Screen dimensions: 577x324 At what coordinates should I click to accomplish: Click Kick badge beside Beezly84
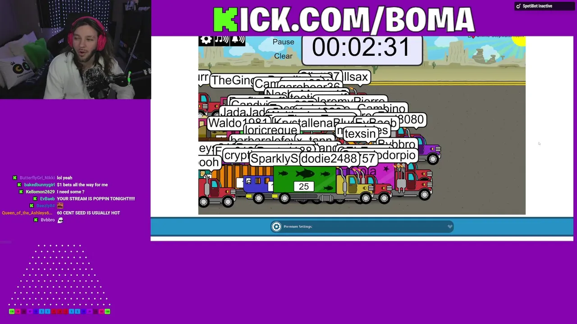click(x=32, y=206)
